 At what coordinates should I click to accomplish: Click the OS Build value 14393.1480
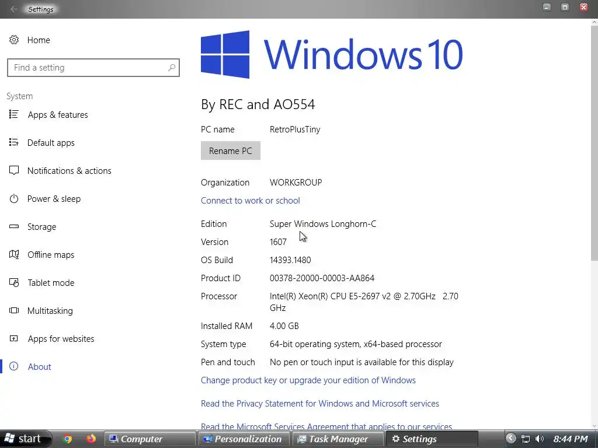coord(290,260)
